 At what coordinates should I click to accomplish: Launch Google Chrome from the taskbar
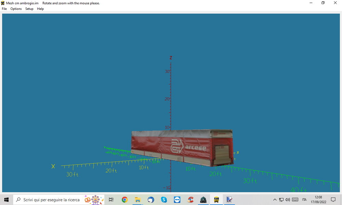tap(124, 200)
